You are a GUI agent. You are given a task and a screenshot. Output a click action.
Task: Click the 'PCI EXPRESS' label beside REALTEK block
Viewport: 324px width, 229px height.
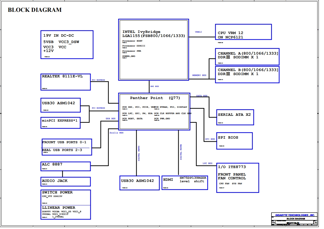pyautogui.click(x=98, y=80)
